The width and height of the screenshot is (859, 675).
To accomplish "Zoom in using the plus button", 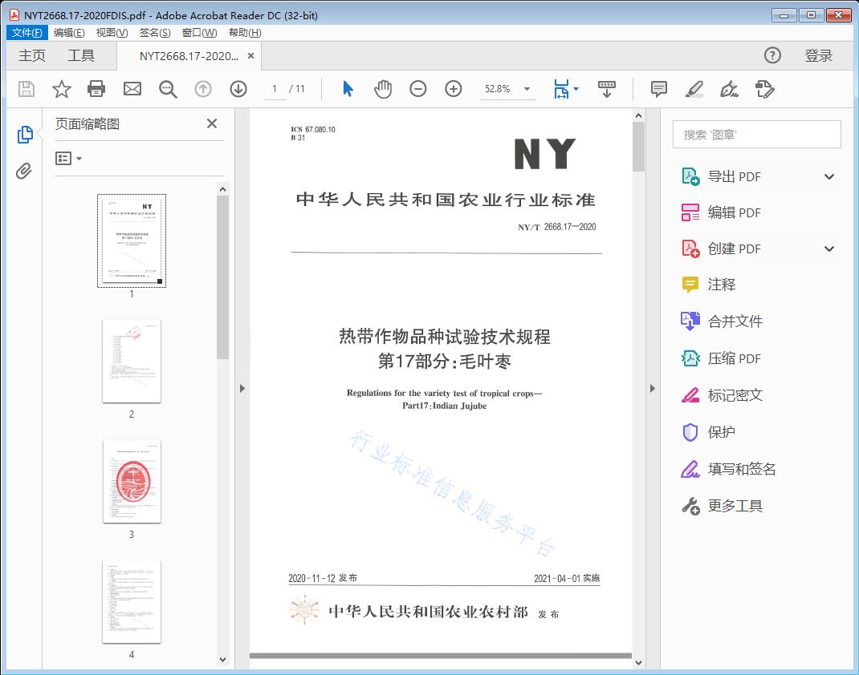I will tap(453, 89).
